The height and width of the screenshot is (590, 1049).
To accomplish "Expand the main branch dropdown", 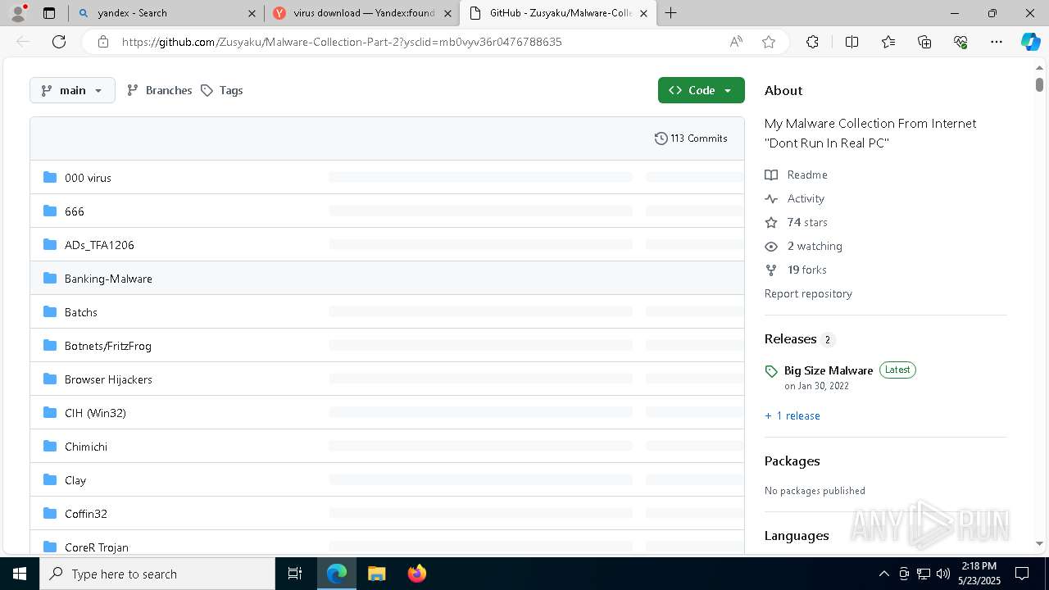I will [x=72, y=90].
